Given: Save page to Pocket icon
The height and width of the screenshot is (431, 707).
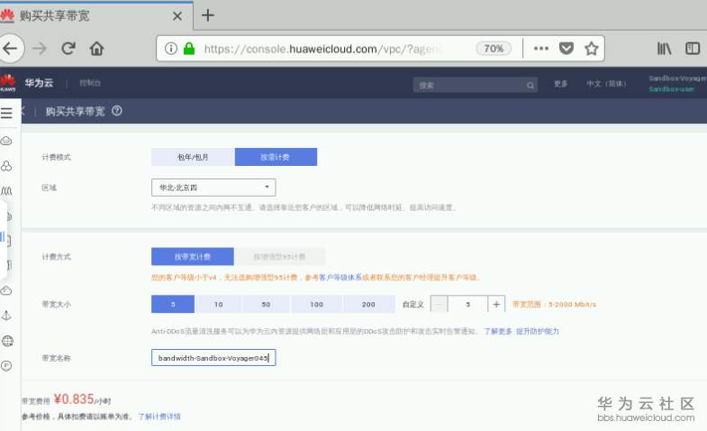Looking at the screenshot, I should (567, 49).
